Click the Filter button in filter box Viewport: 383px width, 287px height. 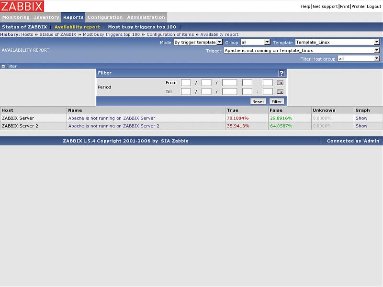277,101
